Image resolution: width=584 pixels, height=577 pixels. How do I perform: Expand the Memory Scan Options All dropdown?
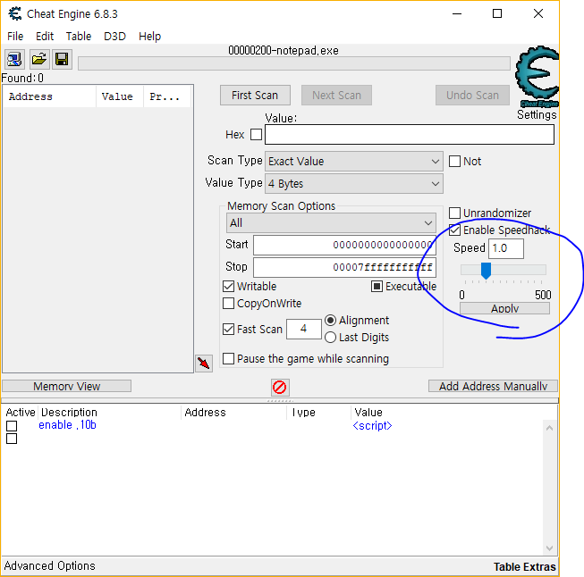331,223
